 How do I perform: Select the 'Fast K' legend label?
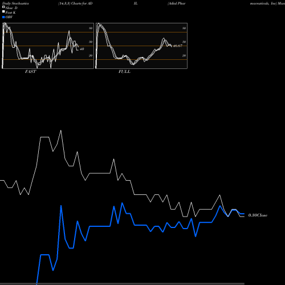(11, 13)
